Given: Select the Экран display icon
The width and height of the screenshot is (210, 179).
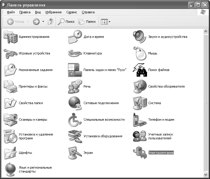Looking at the screenshot, I should click(x=75, y=153).
